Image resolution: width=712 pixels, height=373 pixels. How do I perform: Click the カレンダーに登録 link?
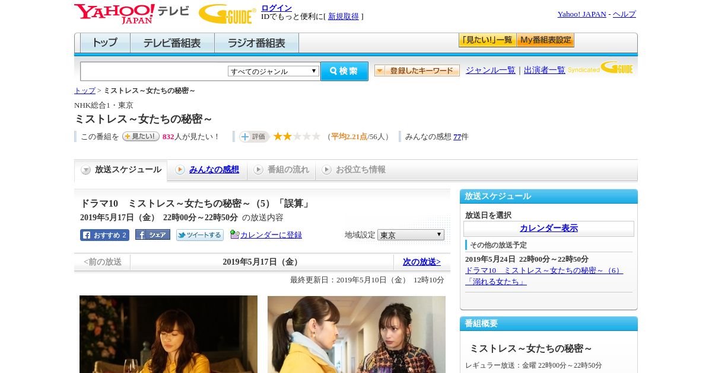pos(271,235)
